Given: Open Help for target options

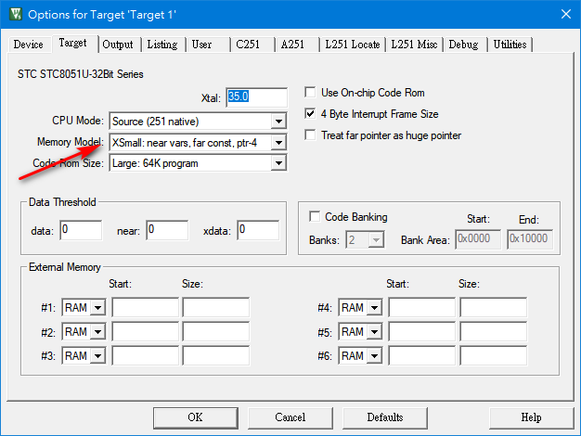Looking at the screenshot, I should tap(532, 417).
